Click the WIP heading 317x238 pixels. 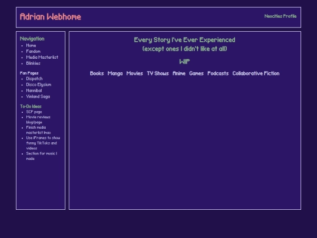(x=184, y=62)
